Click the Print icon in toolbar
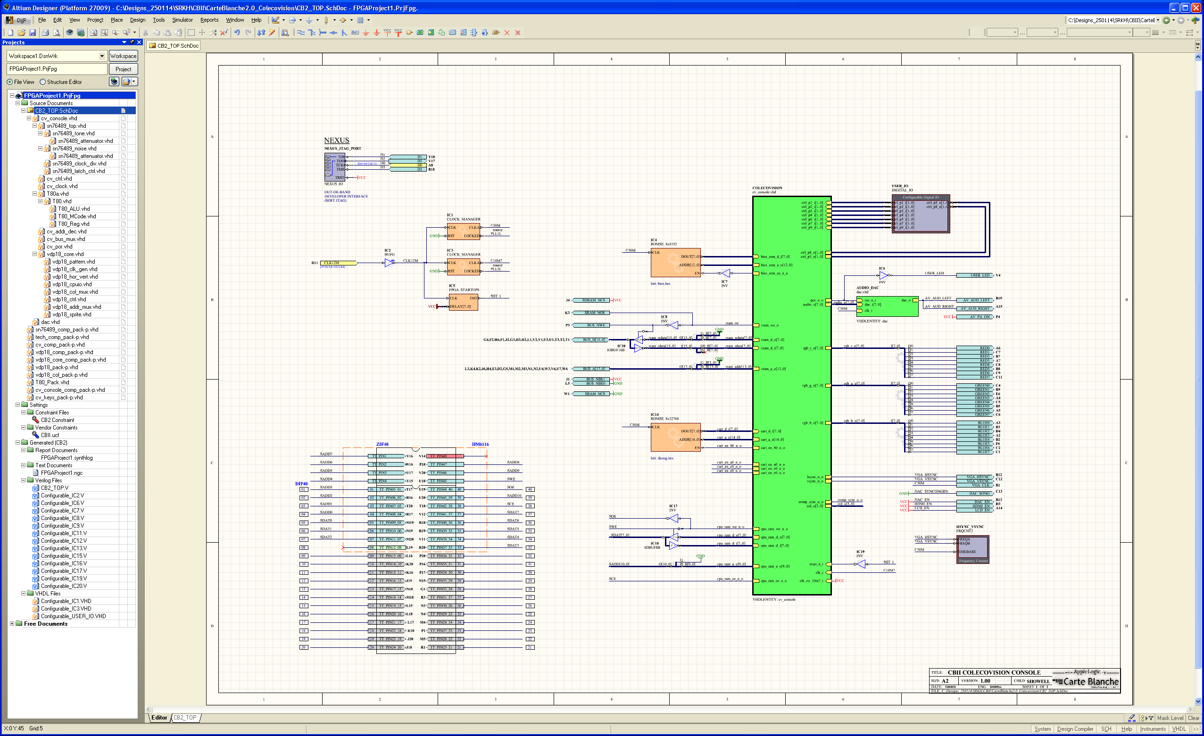The width and height of the screenshot is (1204, 736). [x=45, y=33]
